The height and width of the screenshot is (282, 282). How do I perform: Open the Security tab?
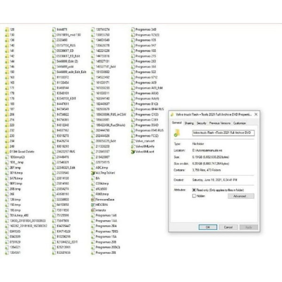click(201, 123)
